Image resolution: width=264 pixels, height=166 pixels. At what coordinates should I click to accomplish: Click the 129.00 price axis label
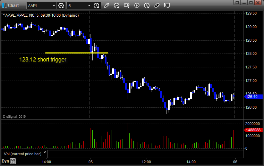[x=251, y=27]
